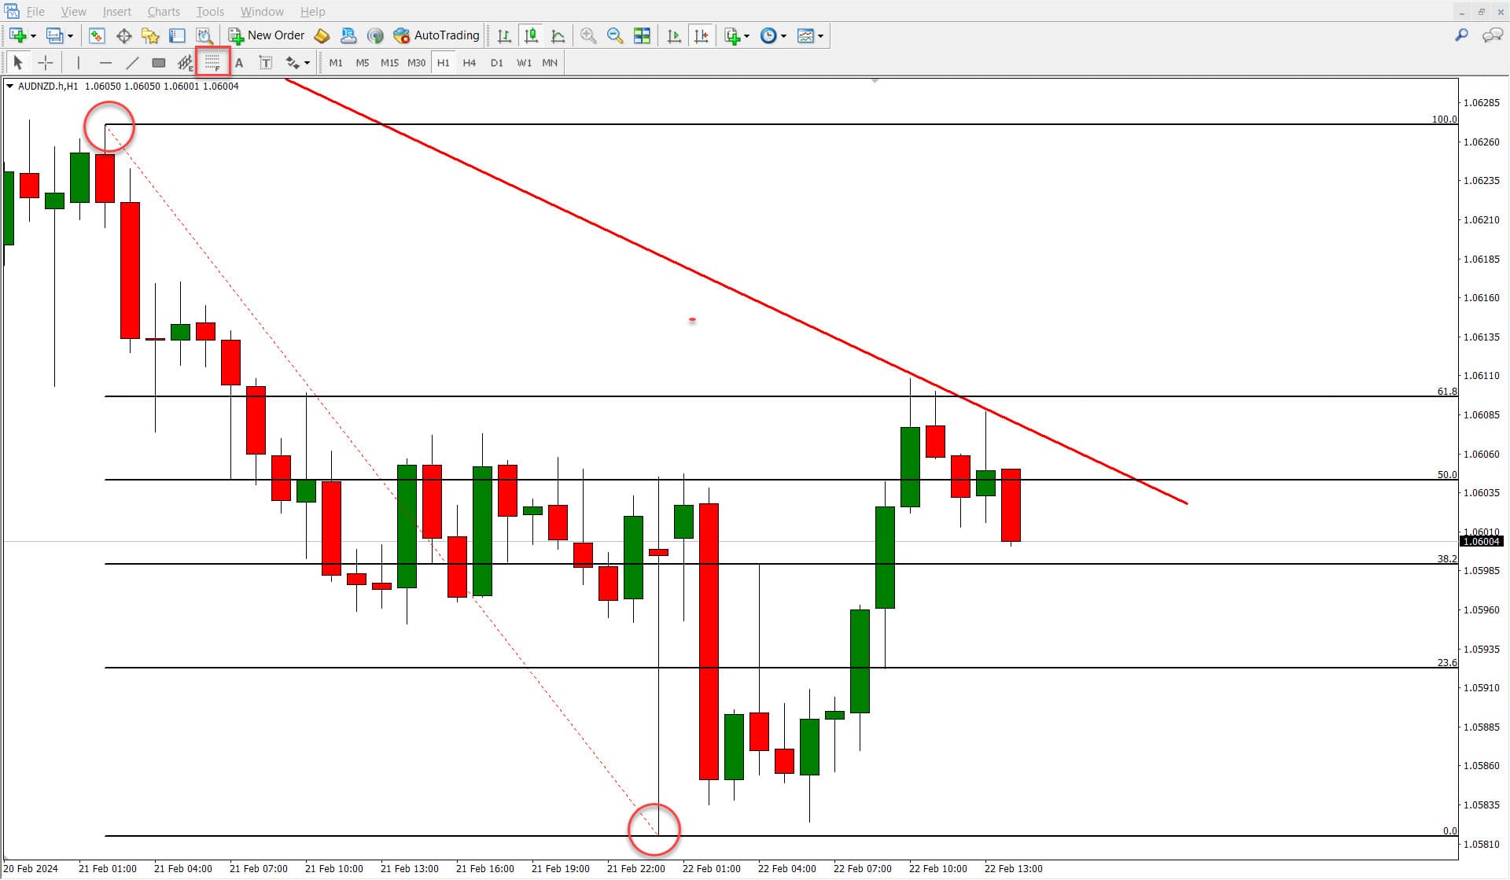Viewport: 1510px width, 880px height.
Task: Select the Trendline drawing tool
Action: pyautogui.click(x=132, y=62)
